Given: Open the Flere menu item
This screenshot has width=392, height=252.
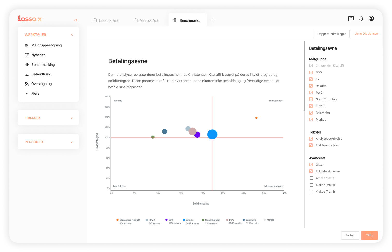Looking at the screenshot, I should [x=36, y=93].
